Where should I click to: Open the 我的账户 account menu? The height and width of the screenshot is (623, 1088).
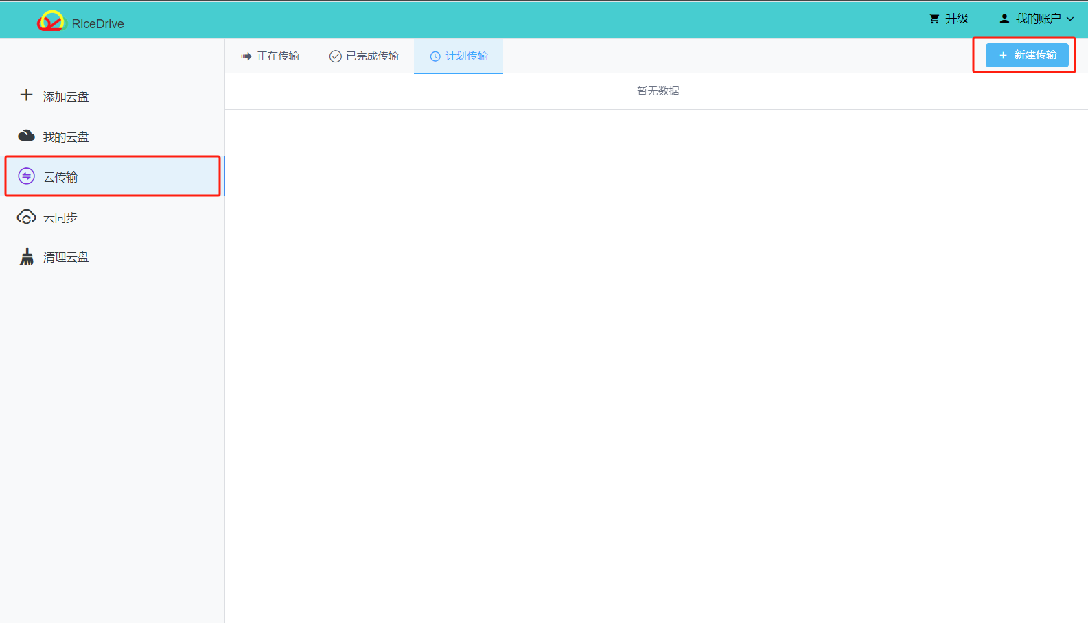pyautogui.click(x=1037, y=19)
